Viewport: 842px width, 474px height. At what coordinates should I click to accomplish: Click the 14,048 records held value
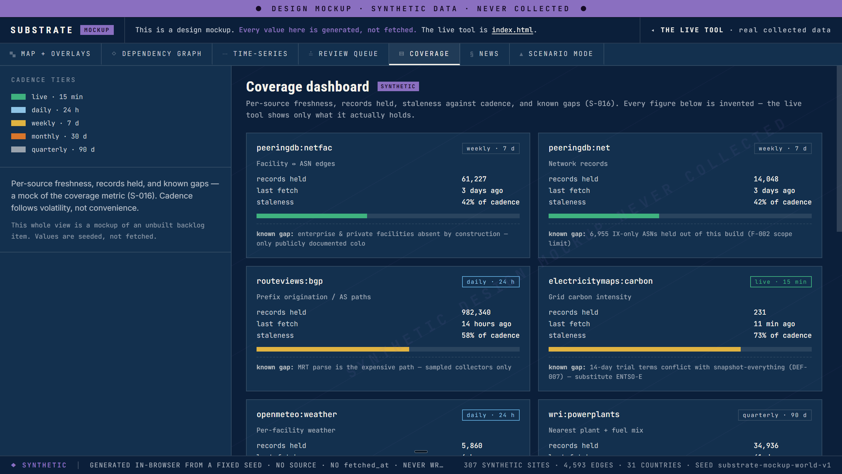766,179
